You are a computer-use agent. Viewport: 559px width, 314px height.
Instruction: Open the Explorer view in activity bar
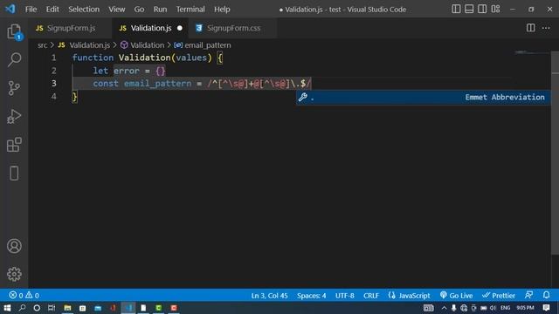coord(14,31)
